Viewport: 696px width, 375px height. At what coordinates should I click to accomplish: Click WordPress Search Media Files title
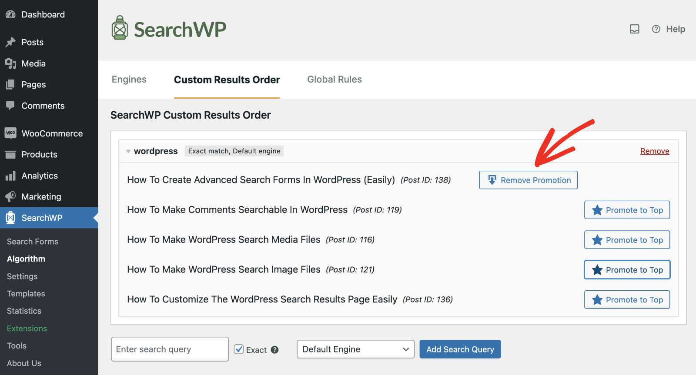pyautogui.click(x=224, y=240)
